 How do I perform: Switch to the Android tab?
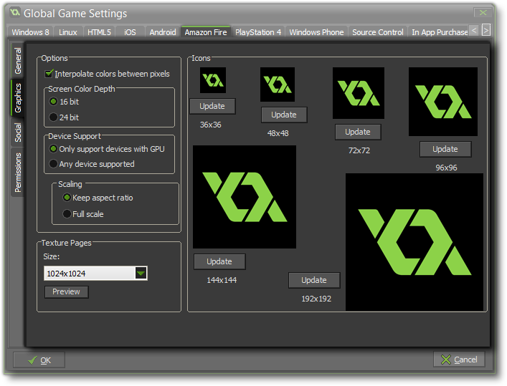point(162,32)
